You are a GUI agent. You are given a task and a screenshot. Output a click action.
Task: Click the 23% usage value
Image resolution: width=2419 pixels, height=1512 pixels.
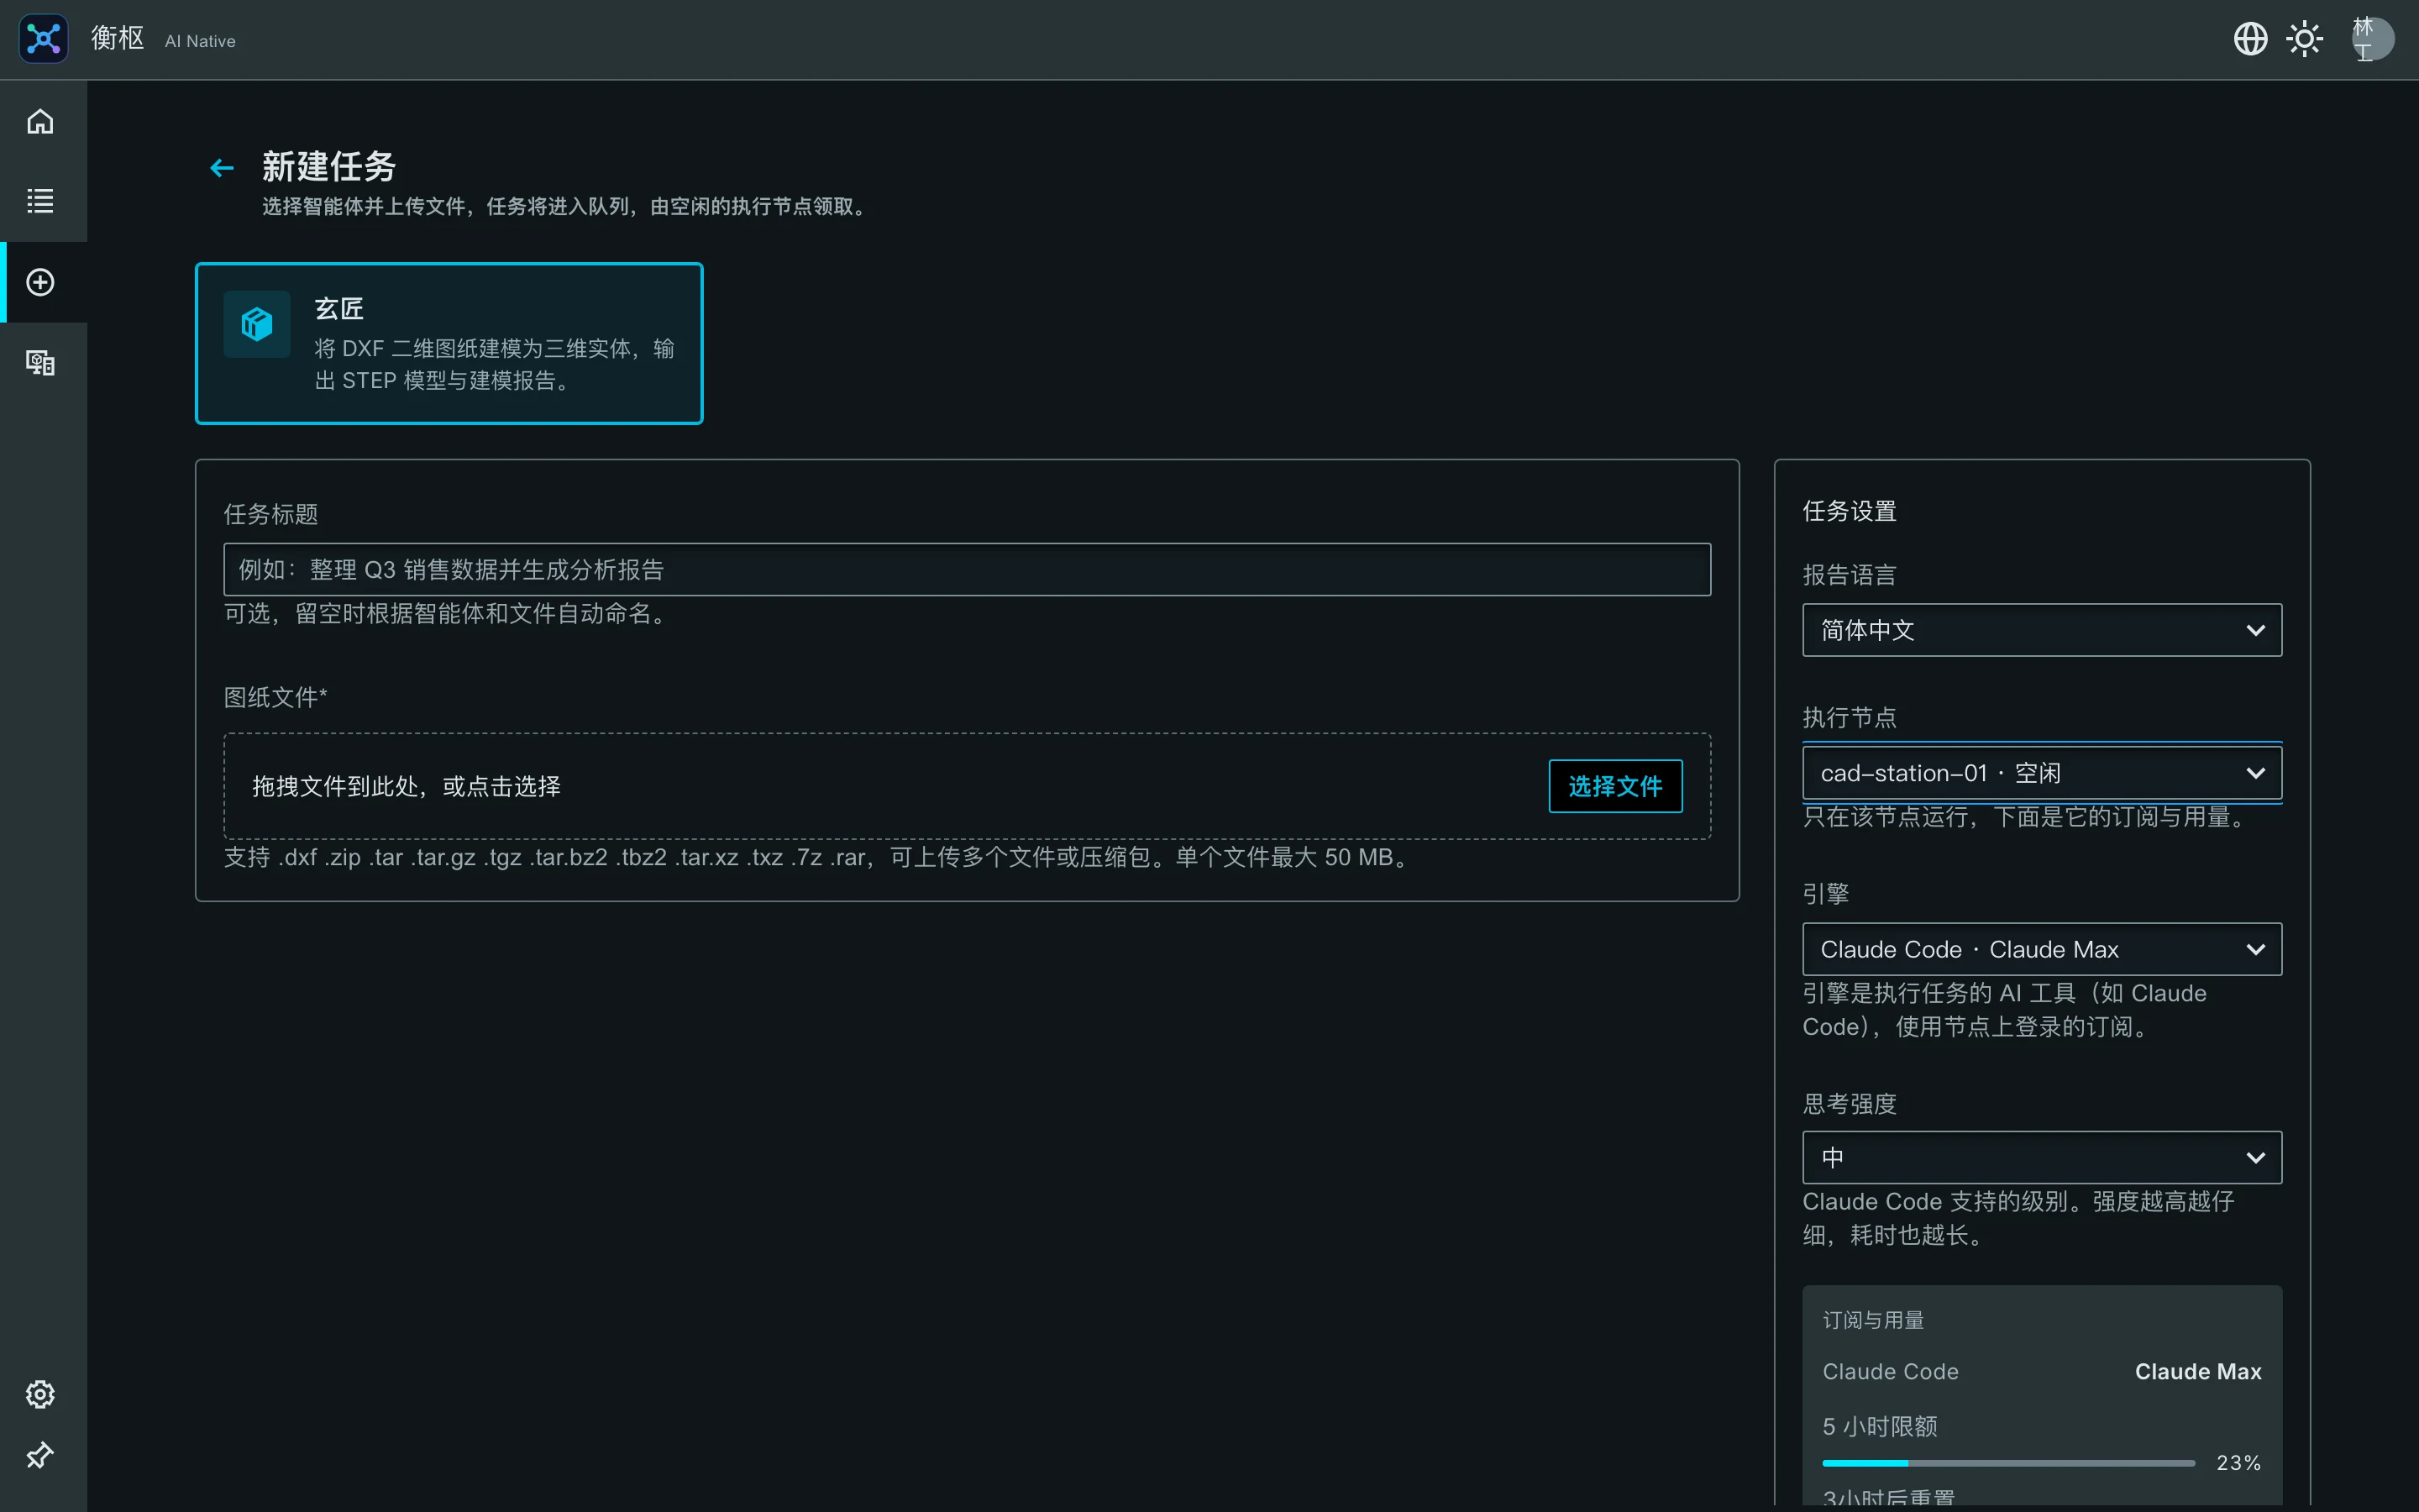[x=2239, y=1463]
